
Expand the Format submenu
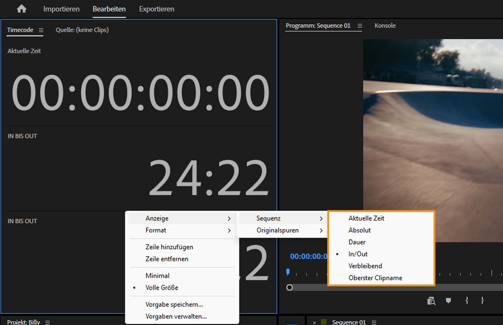click(x=156, y=230)
